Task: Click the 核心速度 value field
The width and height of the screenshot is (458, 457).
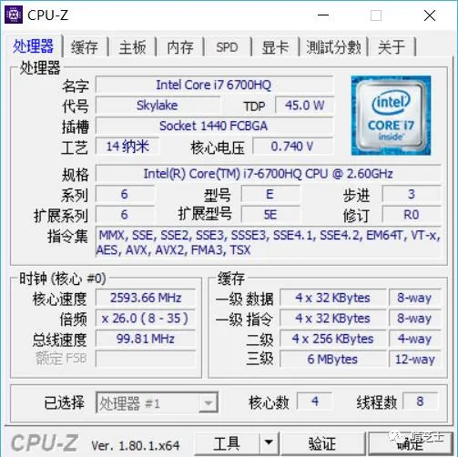Action: tap(146, 298)
